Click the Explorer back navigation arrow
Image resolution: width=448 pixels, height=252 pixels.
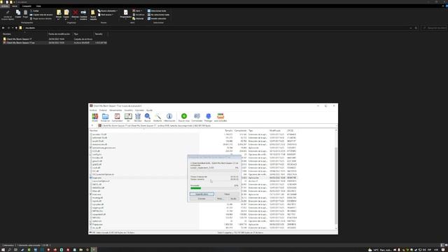[x=3, y=28]
